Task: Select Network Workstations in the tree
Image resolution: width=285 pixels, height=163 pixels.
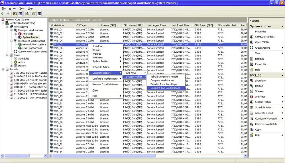Action: click(x=34, y=44)
